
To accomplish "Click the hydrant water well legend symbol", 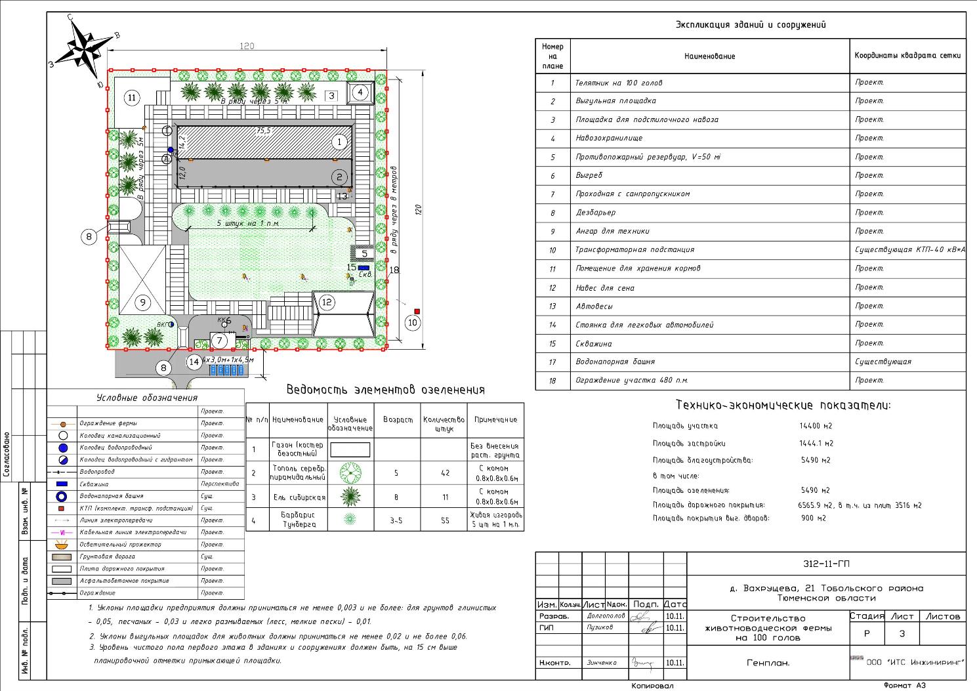I will 62,459.
